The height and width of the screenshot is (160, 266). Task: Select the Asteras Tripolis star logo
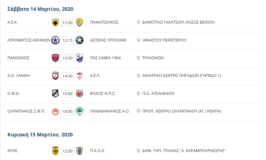79,40
